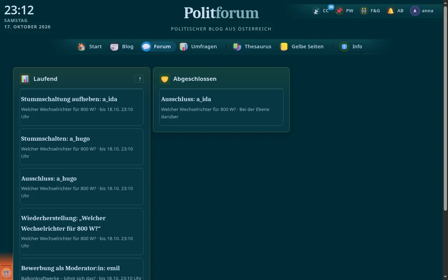Screen dimensions: 448x280
Task: Go to the Start page
Action: 90,47
